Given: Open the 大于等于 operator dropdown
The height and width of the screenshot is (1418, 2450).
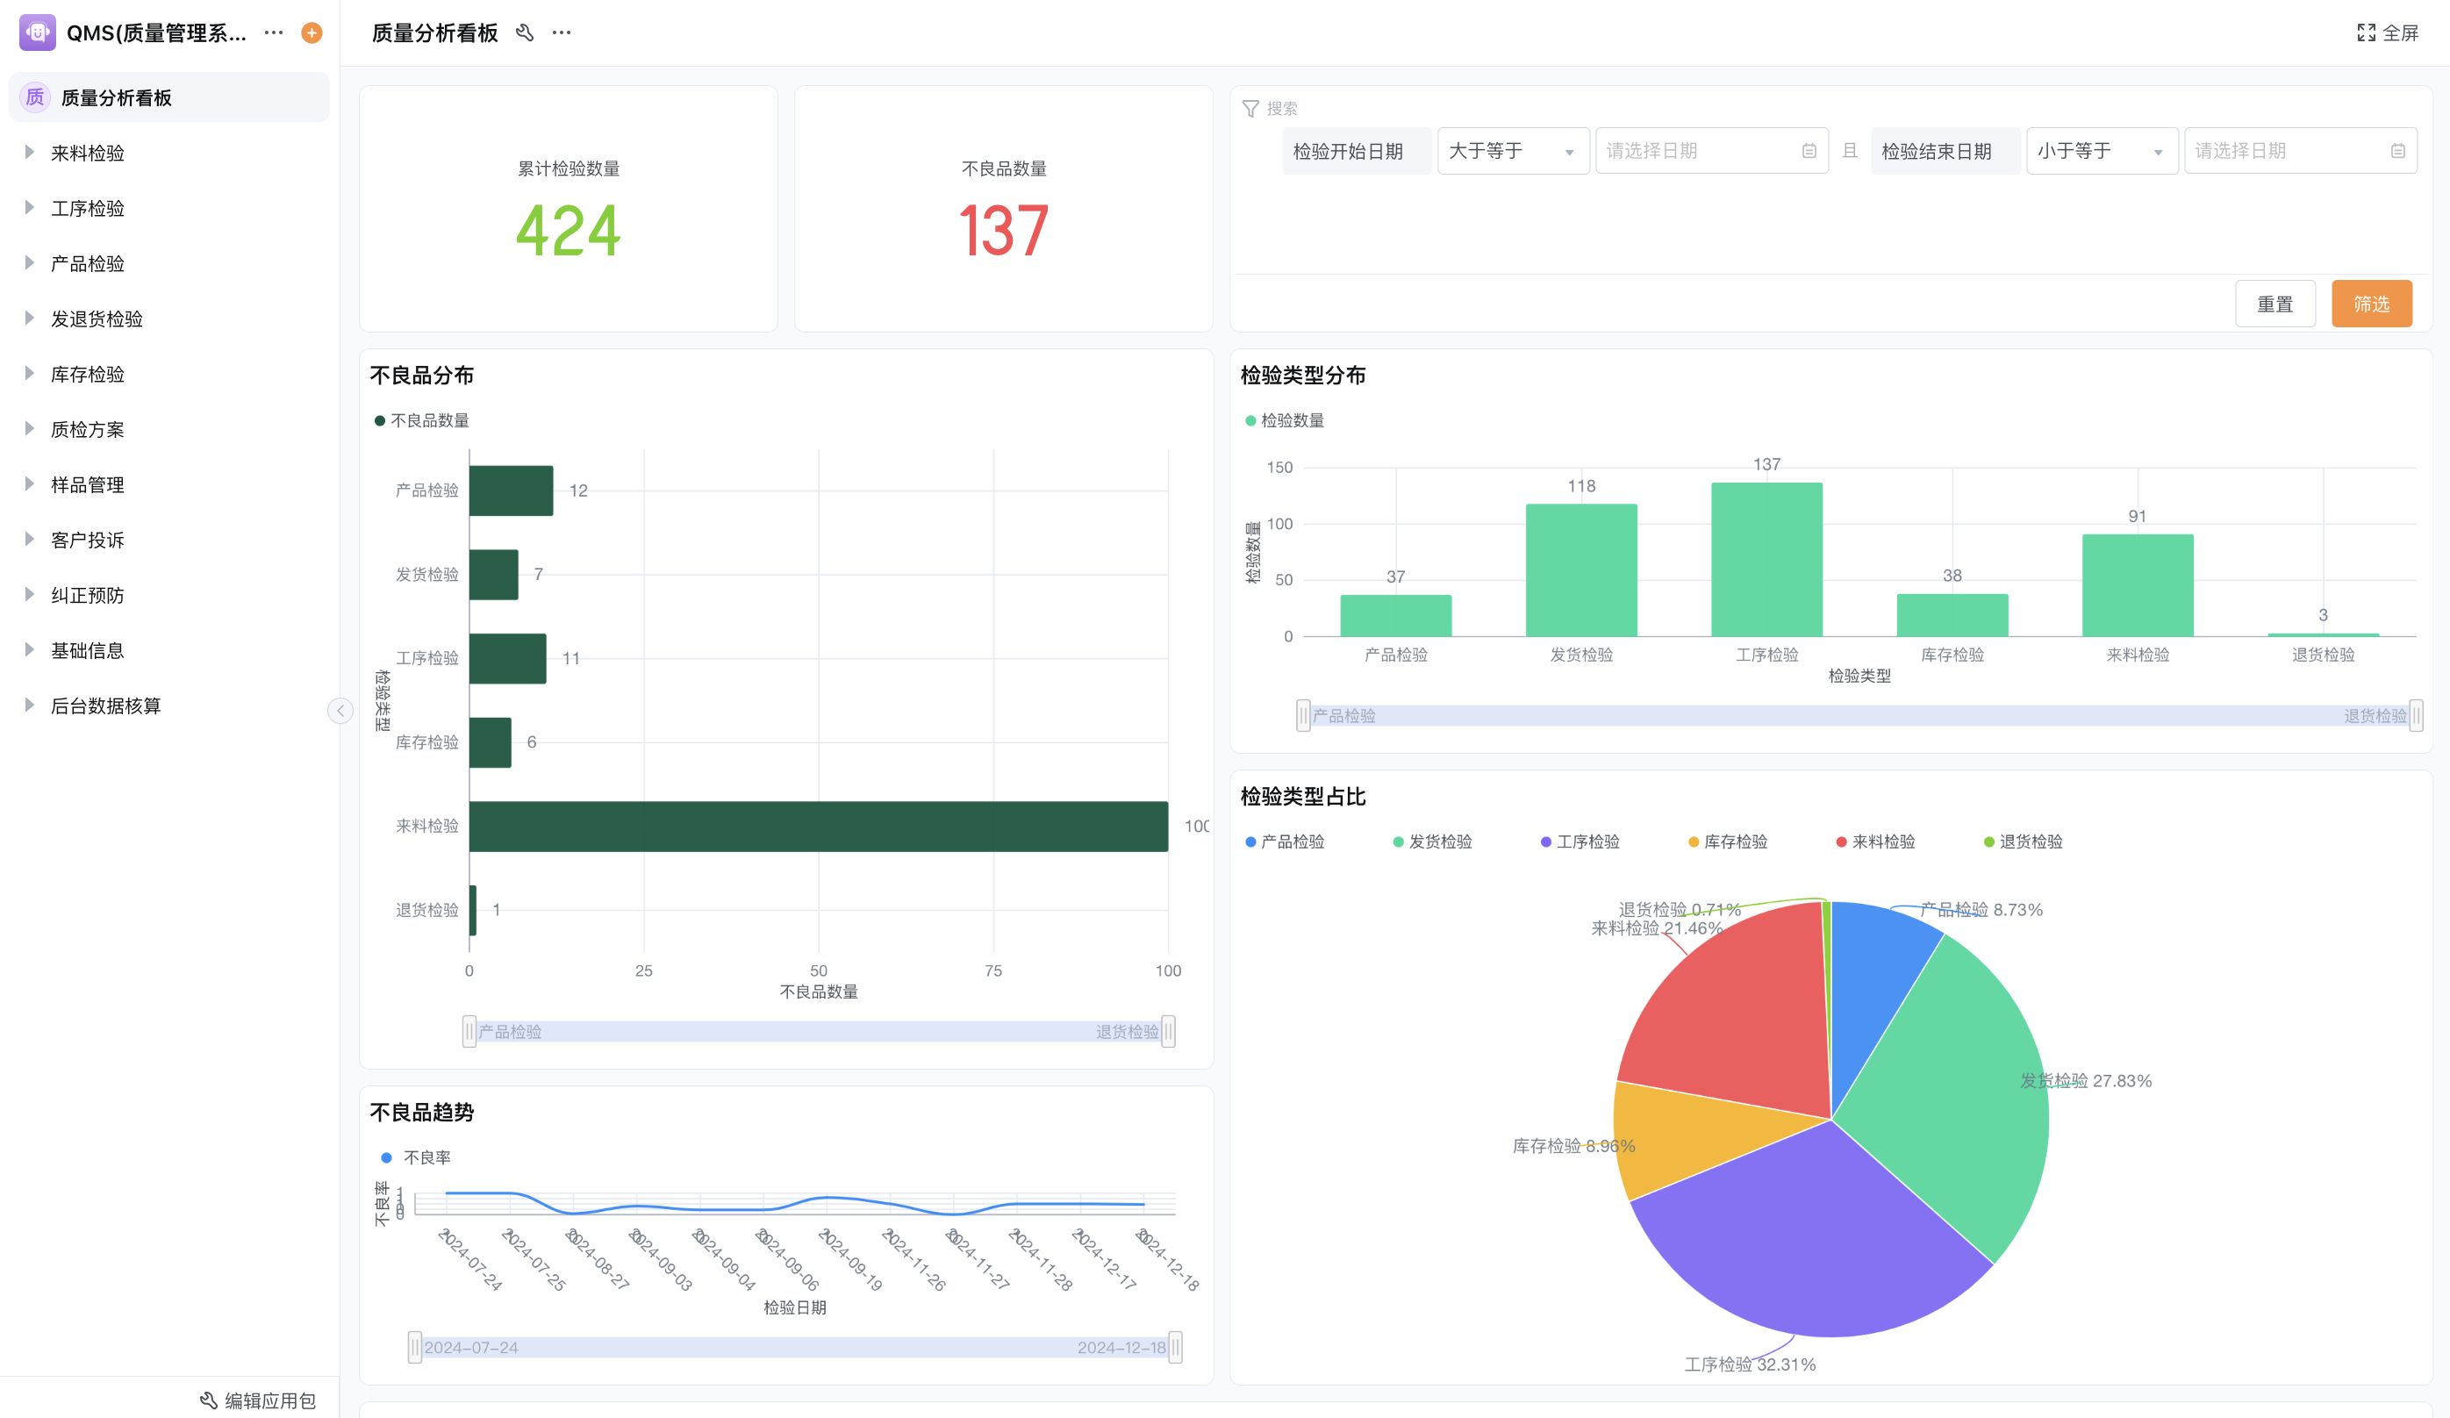Looking at the screenshot, I should point(1512,152).
